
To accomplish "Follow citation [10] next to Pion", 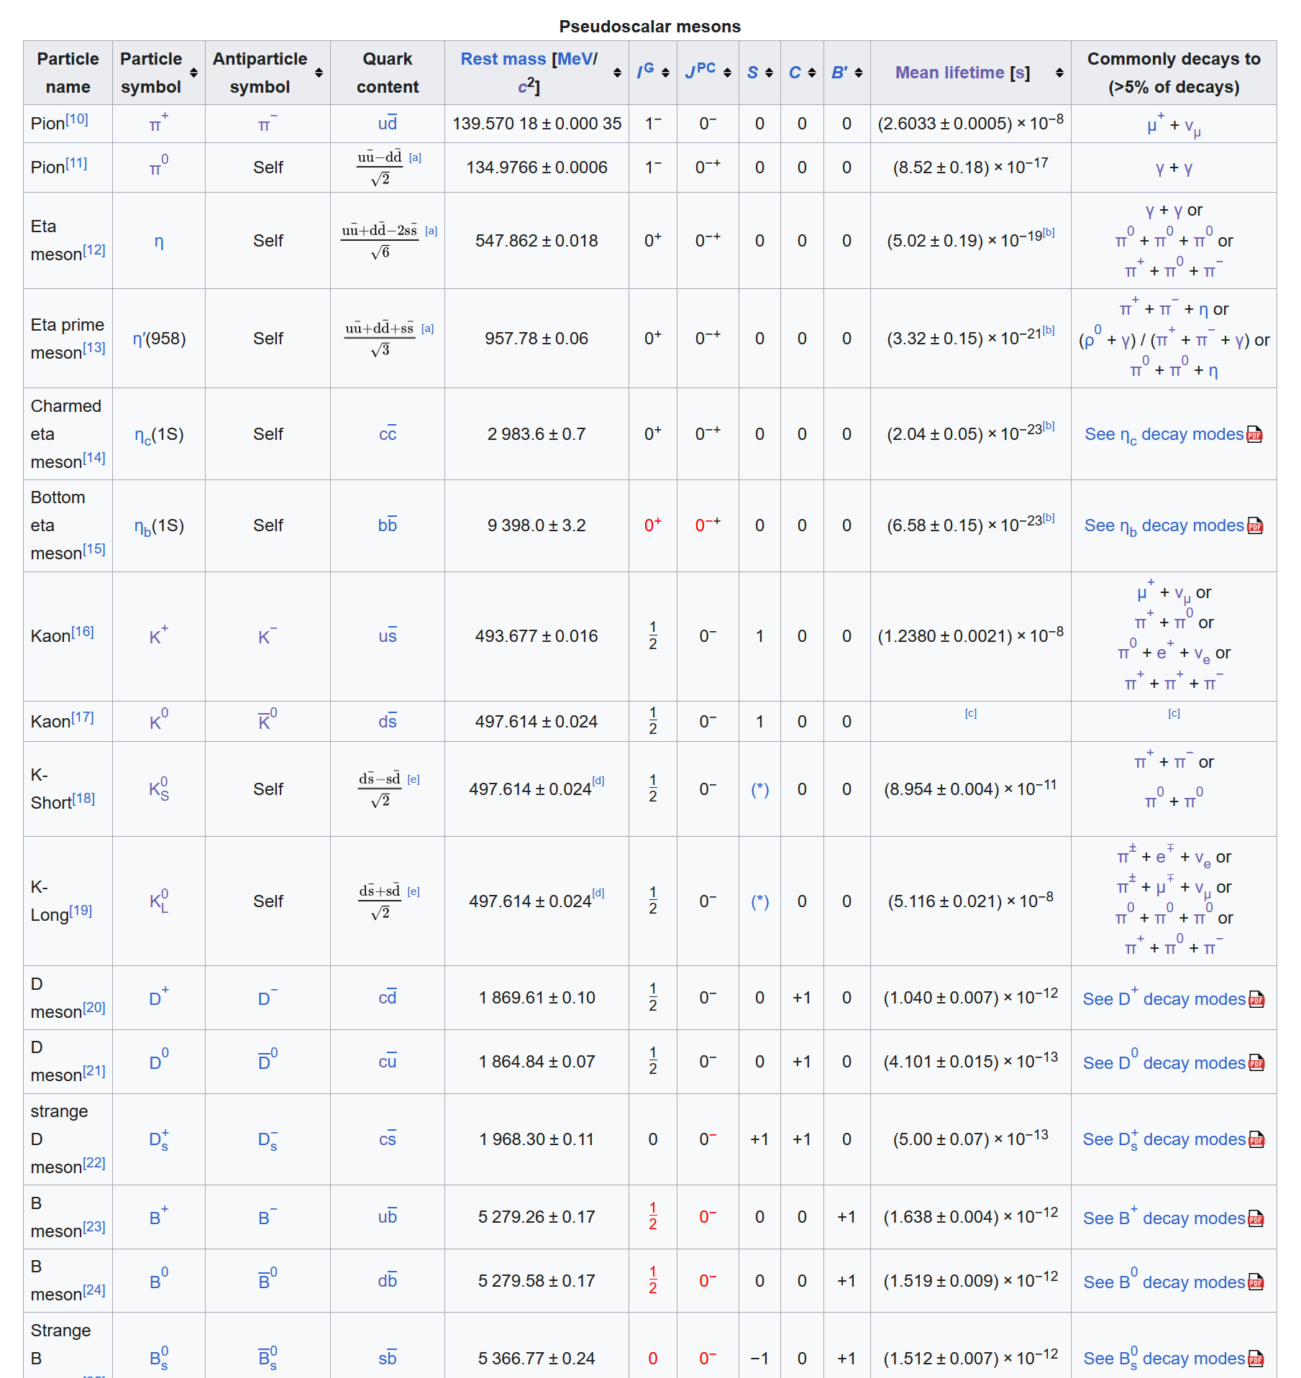I will click(x=77, y=119).
